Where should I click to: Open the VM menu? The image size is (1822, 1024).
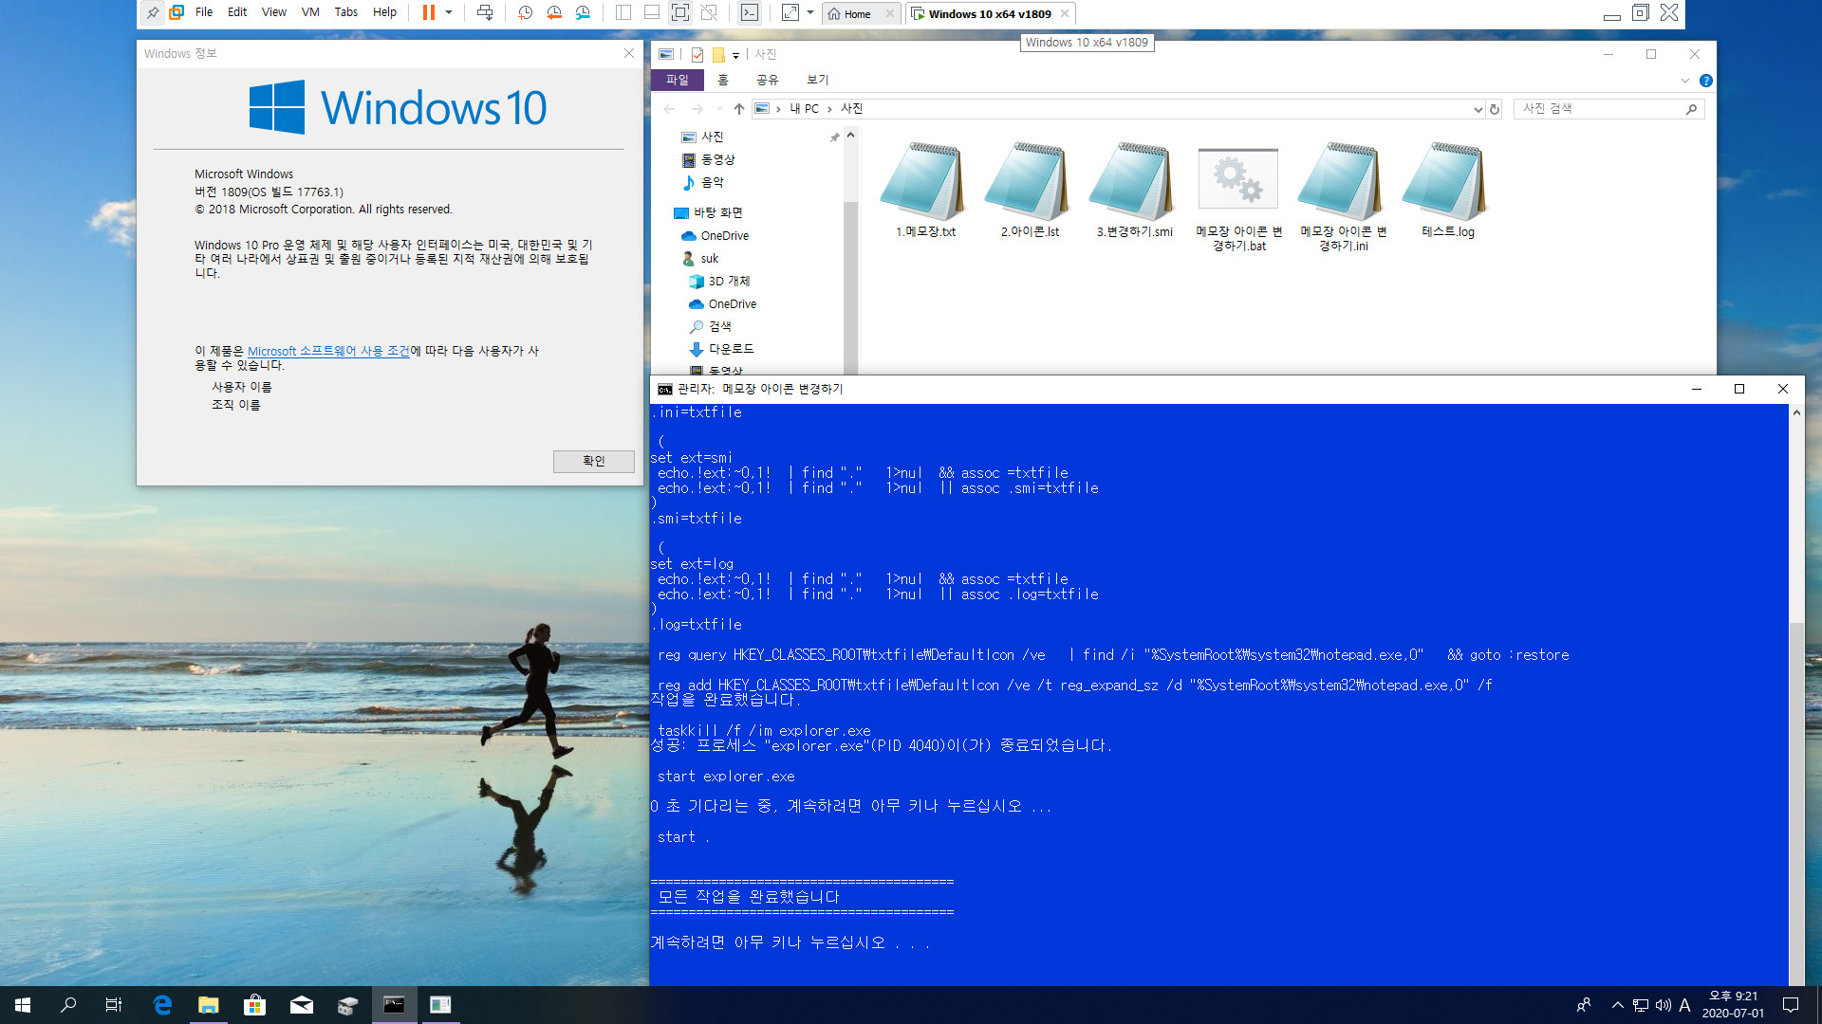click(x=310, y=12)
